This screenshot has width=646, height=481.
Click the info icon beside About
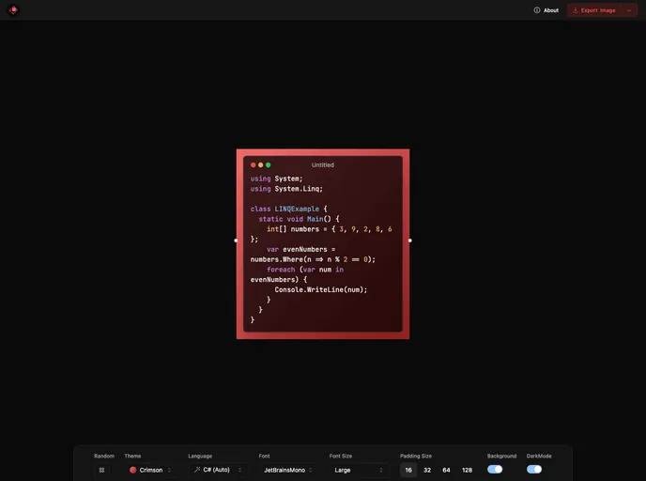[537, 10]
